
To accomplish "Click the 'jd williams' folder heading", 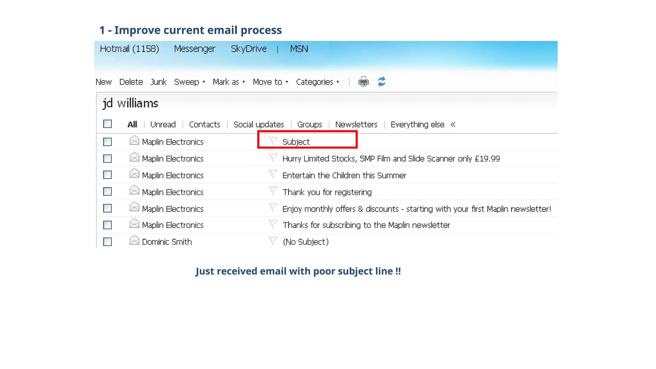I will click(130, 103).
